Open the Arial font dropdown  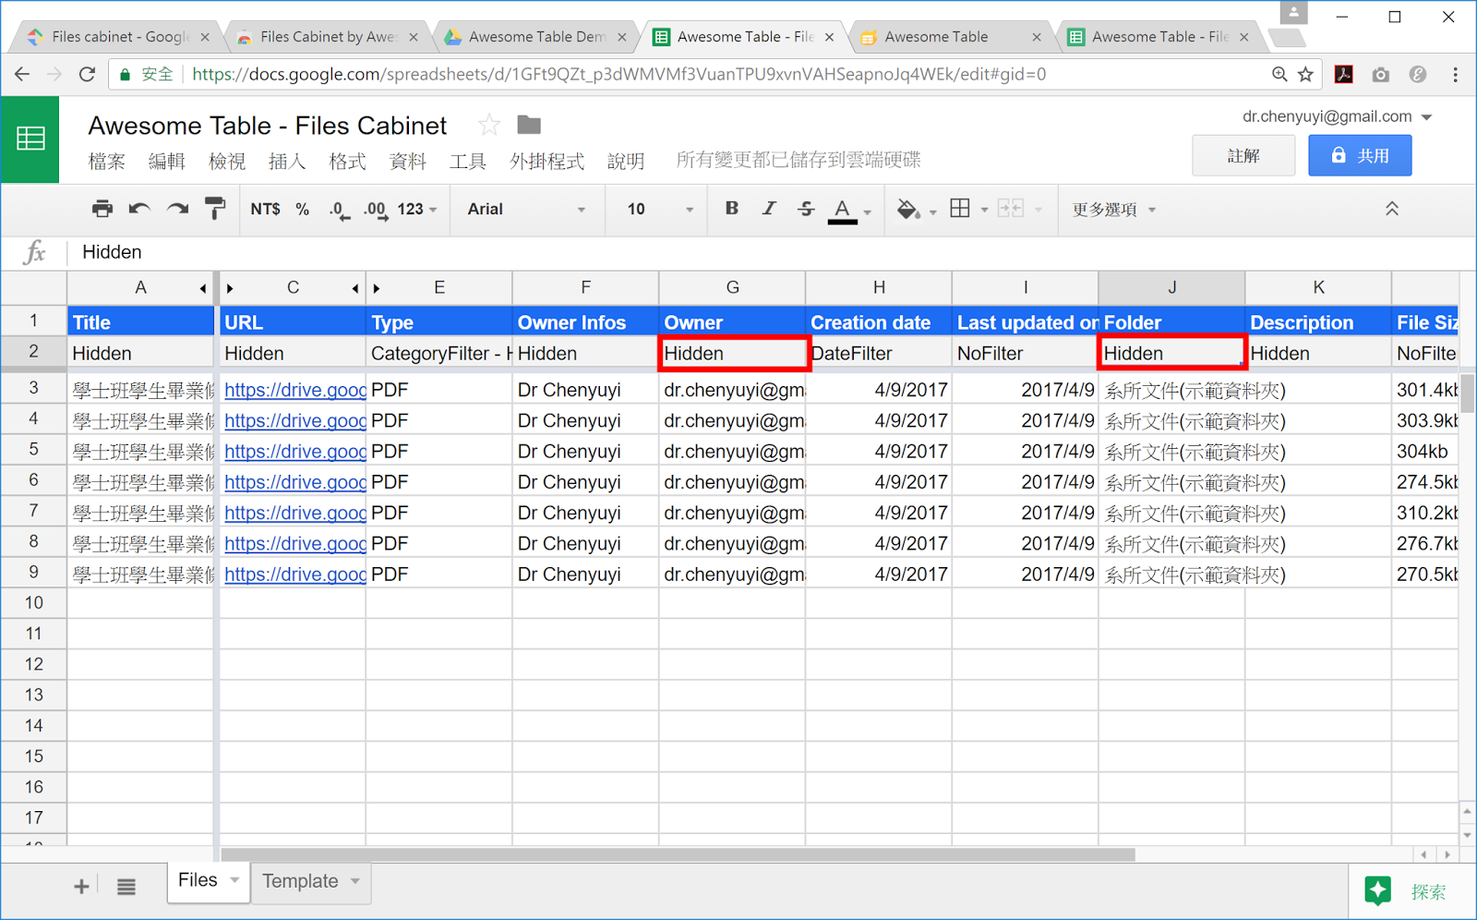coord(526,210)
